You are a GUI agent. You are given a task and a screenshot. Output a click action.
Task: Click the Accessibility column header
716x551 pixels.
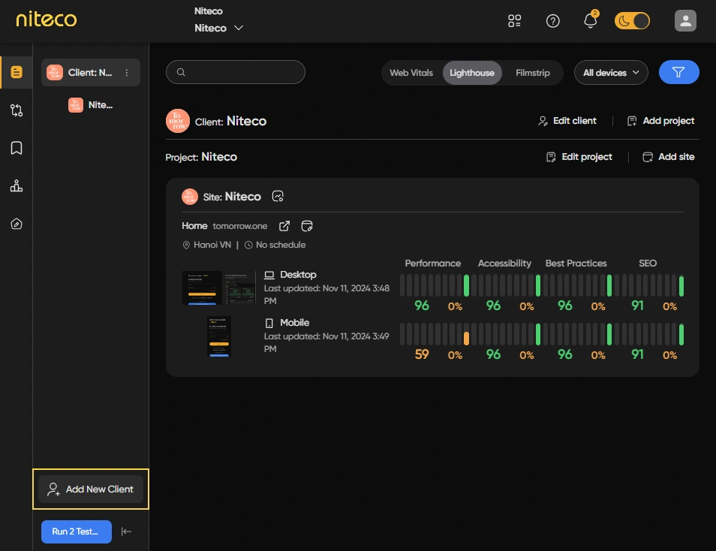(x=504, y=263)
